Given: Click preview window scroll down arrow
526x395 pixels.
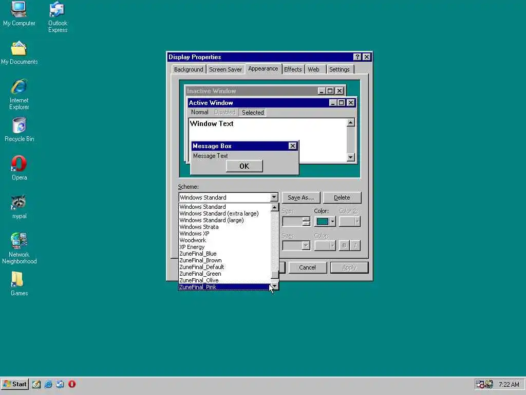Looking at the screenshot, I should click(x=350, y=157).
